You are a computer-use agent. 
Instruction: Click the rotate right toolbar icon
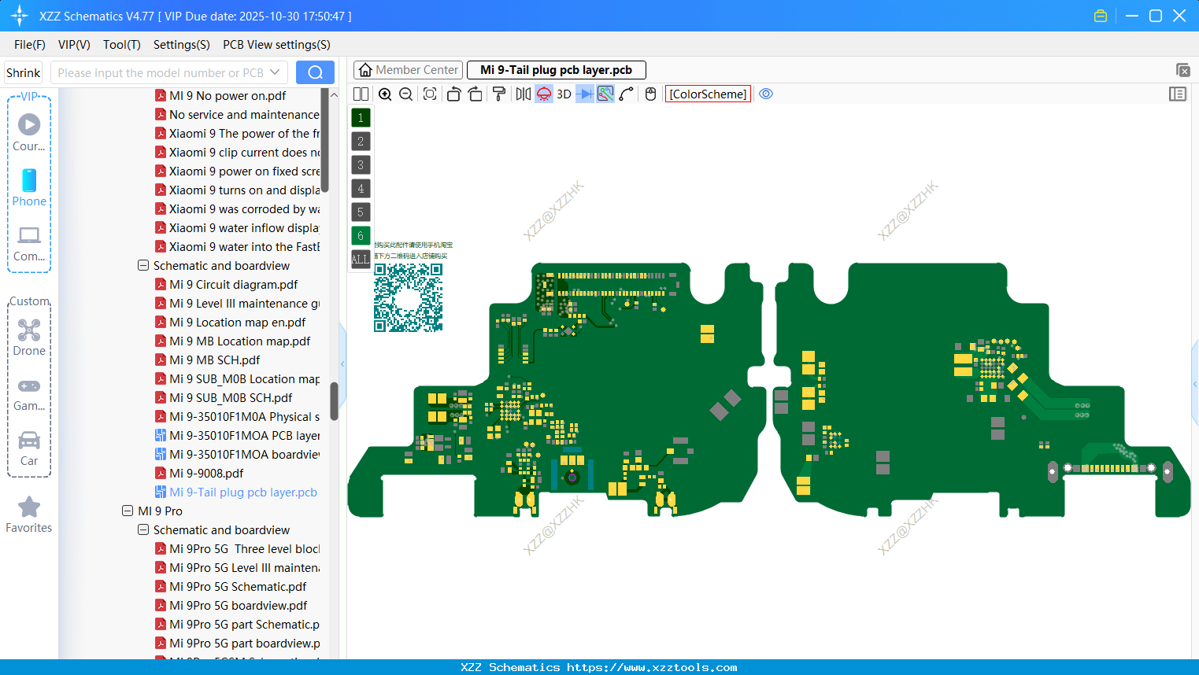pyautogui.click(x=476, y=94)
